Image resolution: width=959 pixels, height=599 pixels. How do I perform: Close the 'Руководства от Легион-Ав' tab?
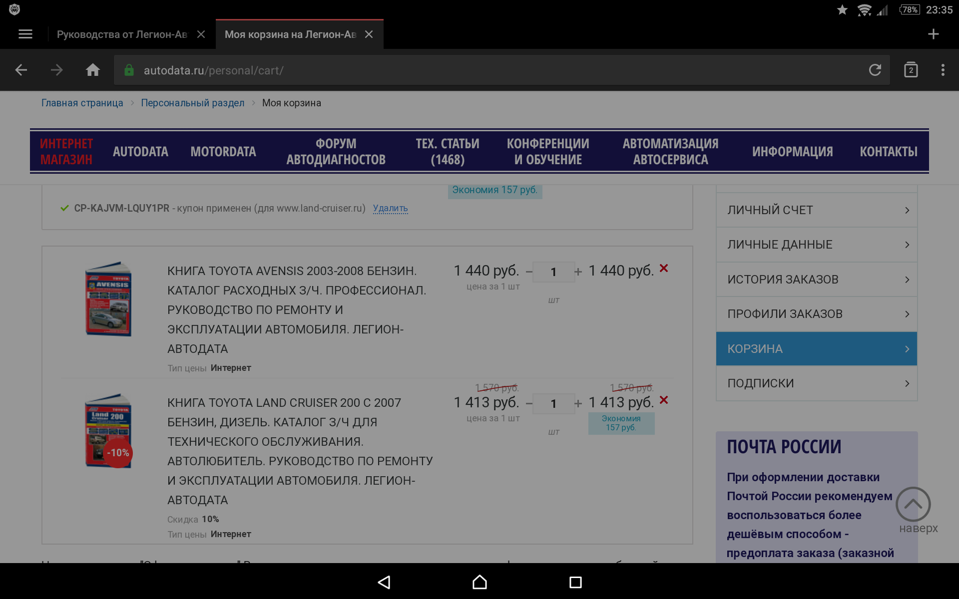point(201,34)
